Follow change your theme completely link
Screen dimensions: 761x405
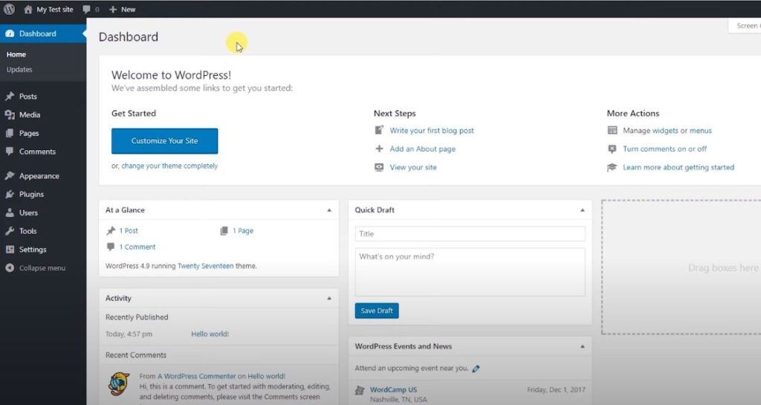169,166
